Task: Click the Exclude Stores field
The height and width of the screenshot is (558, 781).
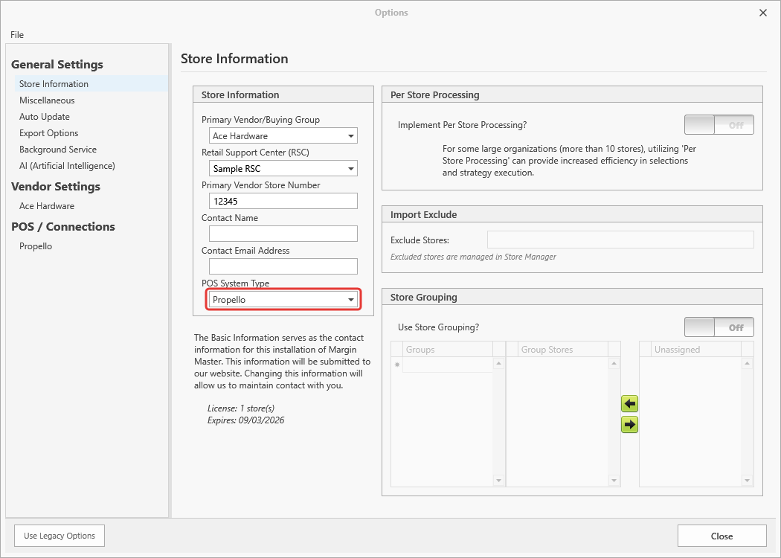Action: 620,240
